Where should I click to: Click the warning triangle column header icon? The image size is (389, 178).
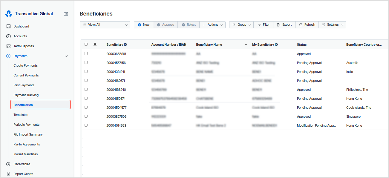point(95,44)
